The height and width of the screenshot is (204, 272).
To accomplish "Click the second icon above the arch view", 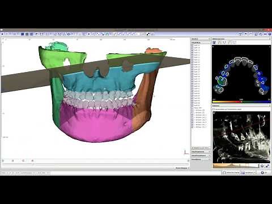I will [220, 42].
